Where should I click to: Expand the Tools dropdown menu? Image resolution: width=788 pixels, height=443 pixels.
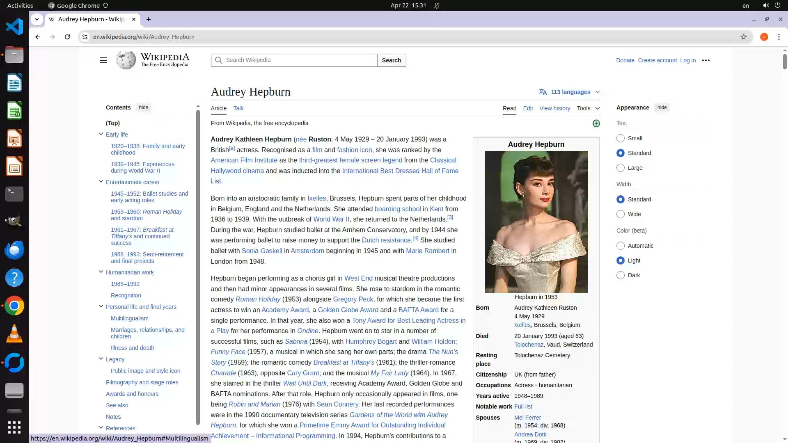(588, 108)
